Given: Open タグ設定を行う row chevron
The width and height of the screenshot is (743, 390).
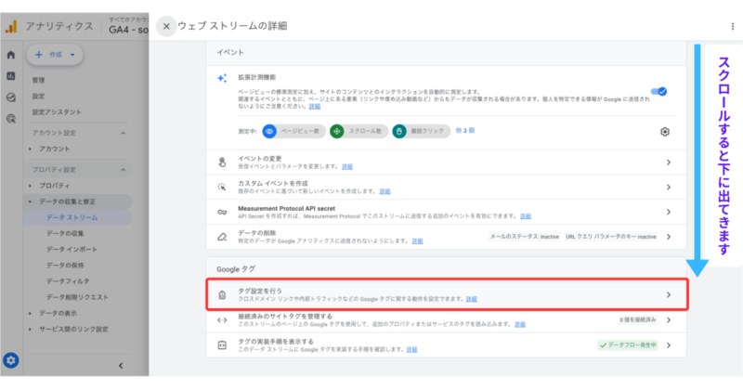Looking at the screenshot, I should (668, 294).
